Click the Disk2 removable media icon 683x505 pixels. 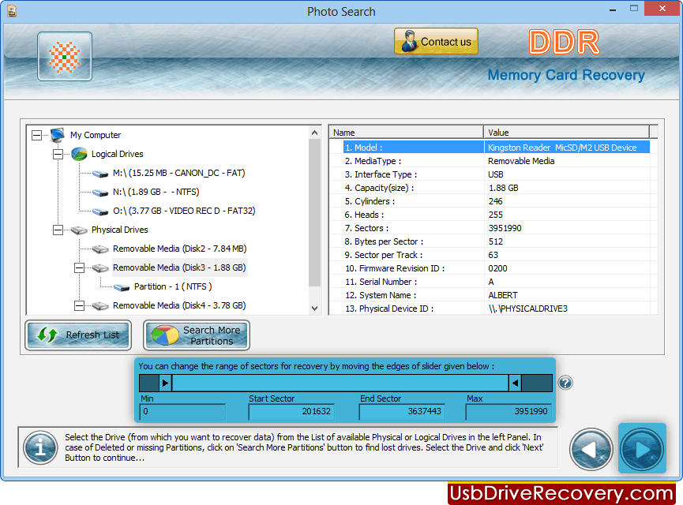click(x=100, y=249)
